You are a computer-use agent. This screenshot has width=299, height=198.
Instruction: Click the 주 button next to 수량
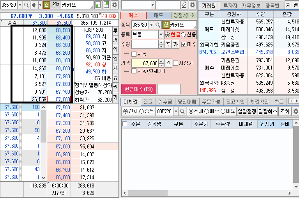(x=168, y=45)
